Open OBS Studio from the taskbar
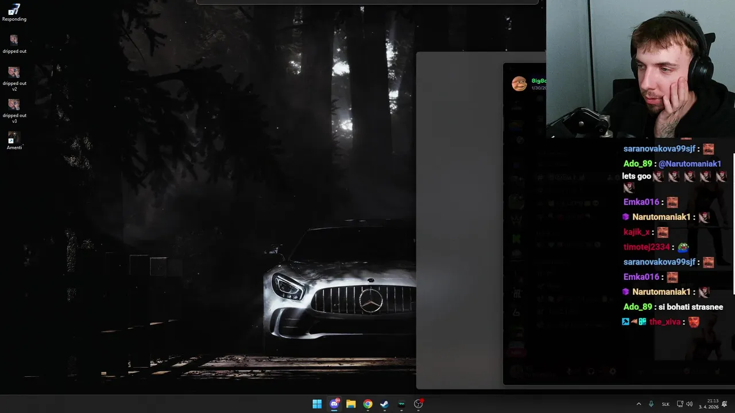Viewport: 735px width, 413px height. pos(418,404)
